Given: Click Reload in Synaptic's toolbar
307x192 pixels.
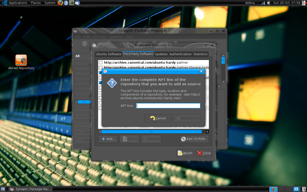Looking at the screenshot, I should click(x=84, y=46).
